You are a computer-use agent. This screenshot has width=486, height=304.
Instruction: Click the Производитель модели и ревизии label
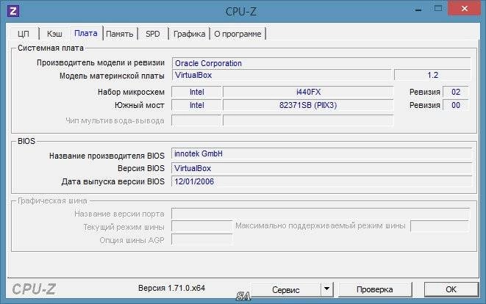click(101, 62)
